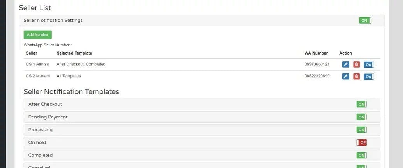Delete CS 1 Annisa seller entry
This screenshot has height=168, width=403.
356,64
